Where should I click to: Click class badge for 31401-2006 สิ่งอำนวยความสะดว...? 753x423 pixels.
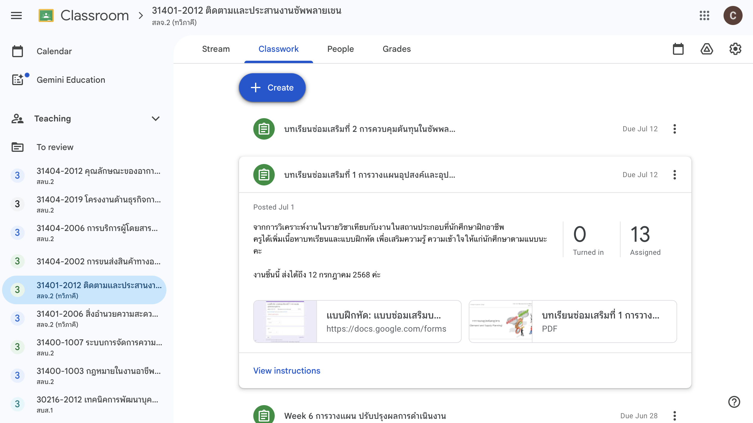[x=17, y=318]
